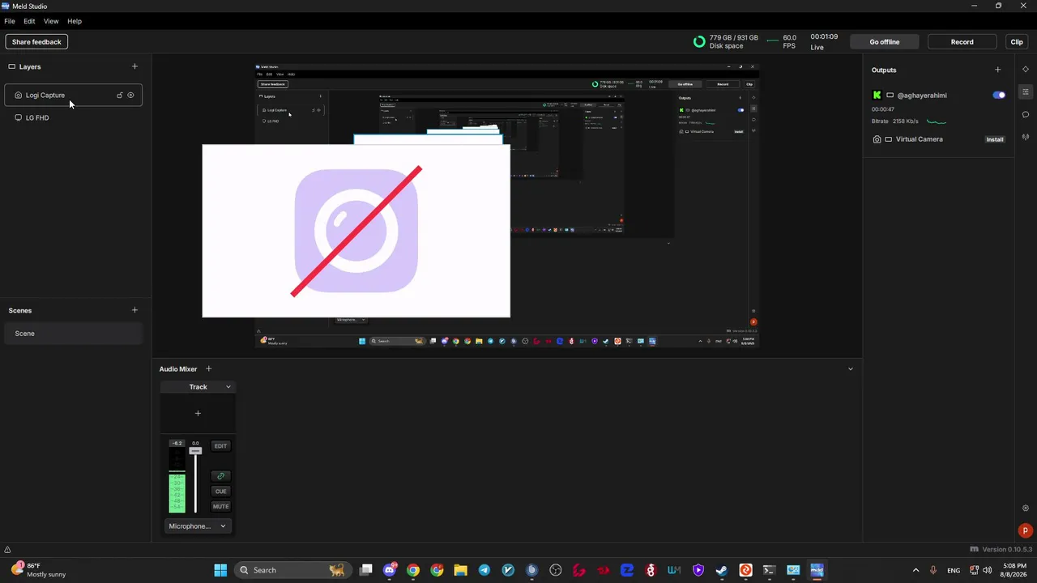Viewport: 1037px width, 583px height.
Task: Select the Logi Capture layer
Action: point(74,95)
